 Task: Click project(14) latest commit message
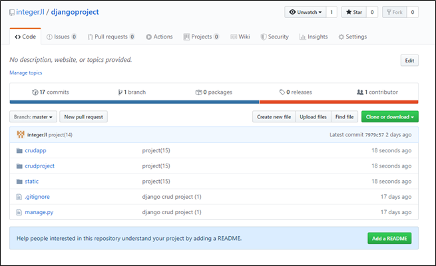pos(61,135)
